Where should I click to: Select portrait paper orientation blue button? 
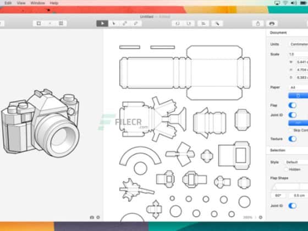[298, 96]
